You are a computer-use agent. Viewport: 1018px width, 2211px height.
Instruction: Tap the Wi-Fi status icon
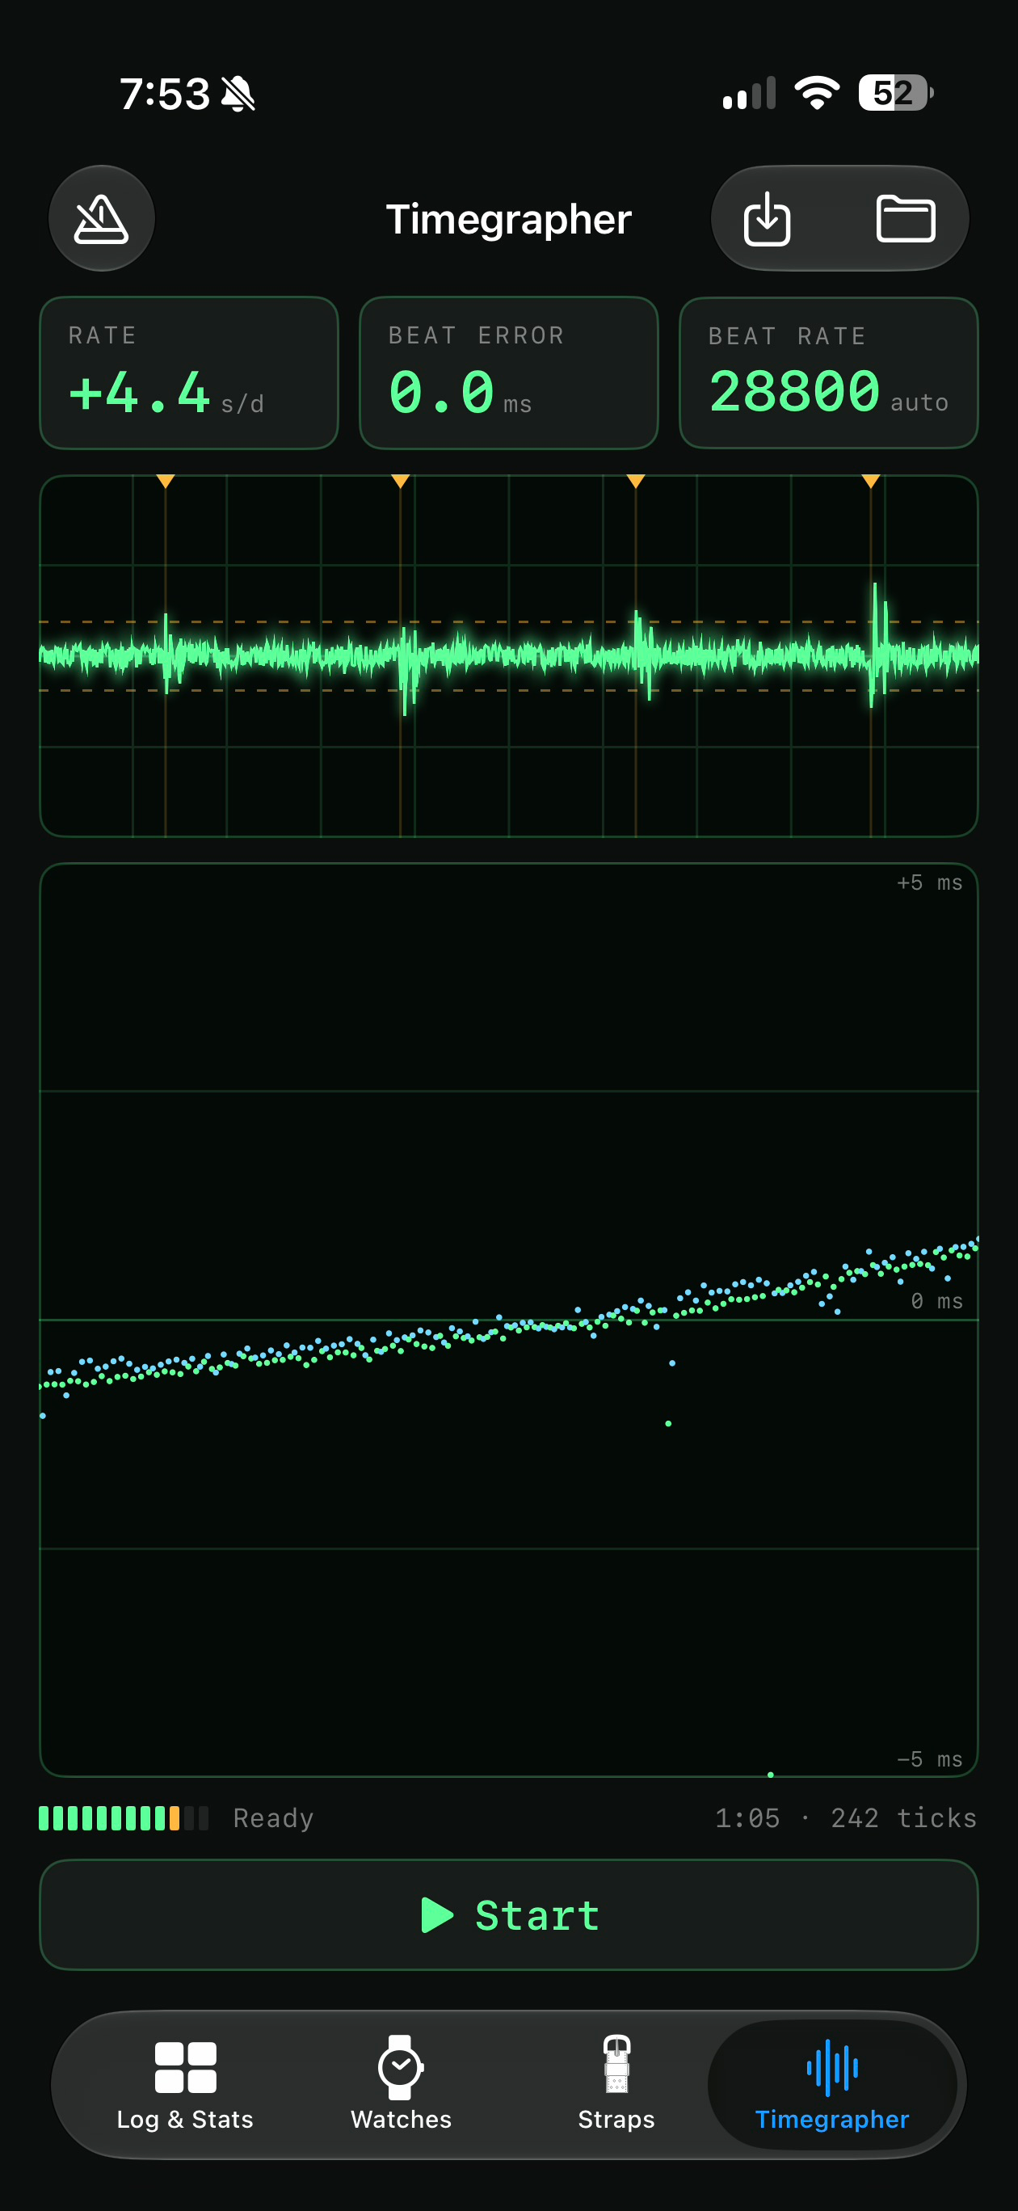click(817, 93)
